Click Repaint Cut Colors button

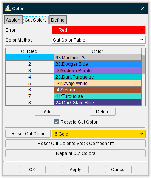[x=75, y=153]
